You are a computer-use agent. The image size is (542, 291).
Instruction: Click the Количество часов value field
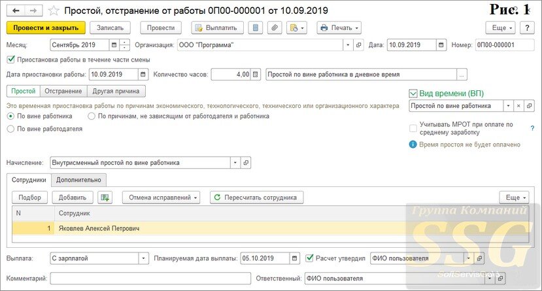point(231,75)
